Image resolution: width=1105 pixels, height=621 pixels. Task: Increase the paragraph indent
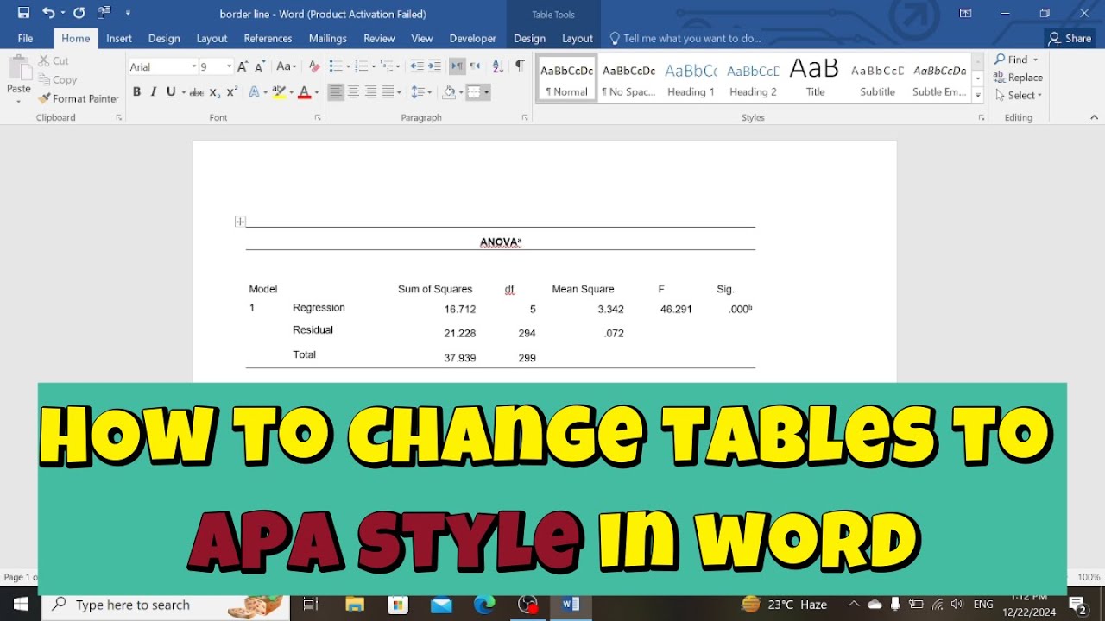click(434, 66)
